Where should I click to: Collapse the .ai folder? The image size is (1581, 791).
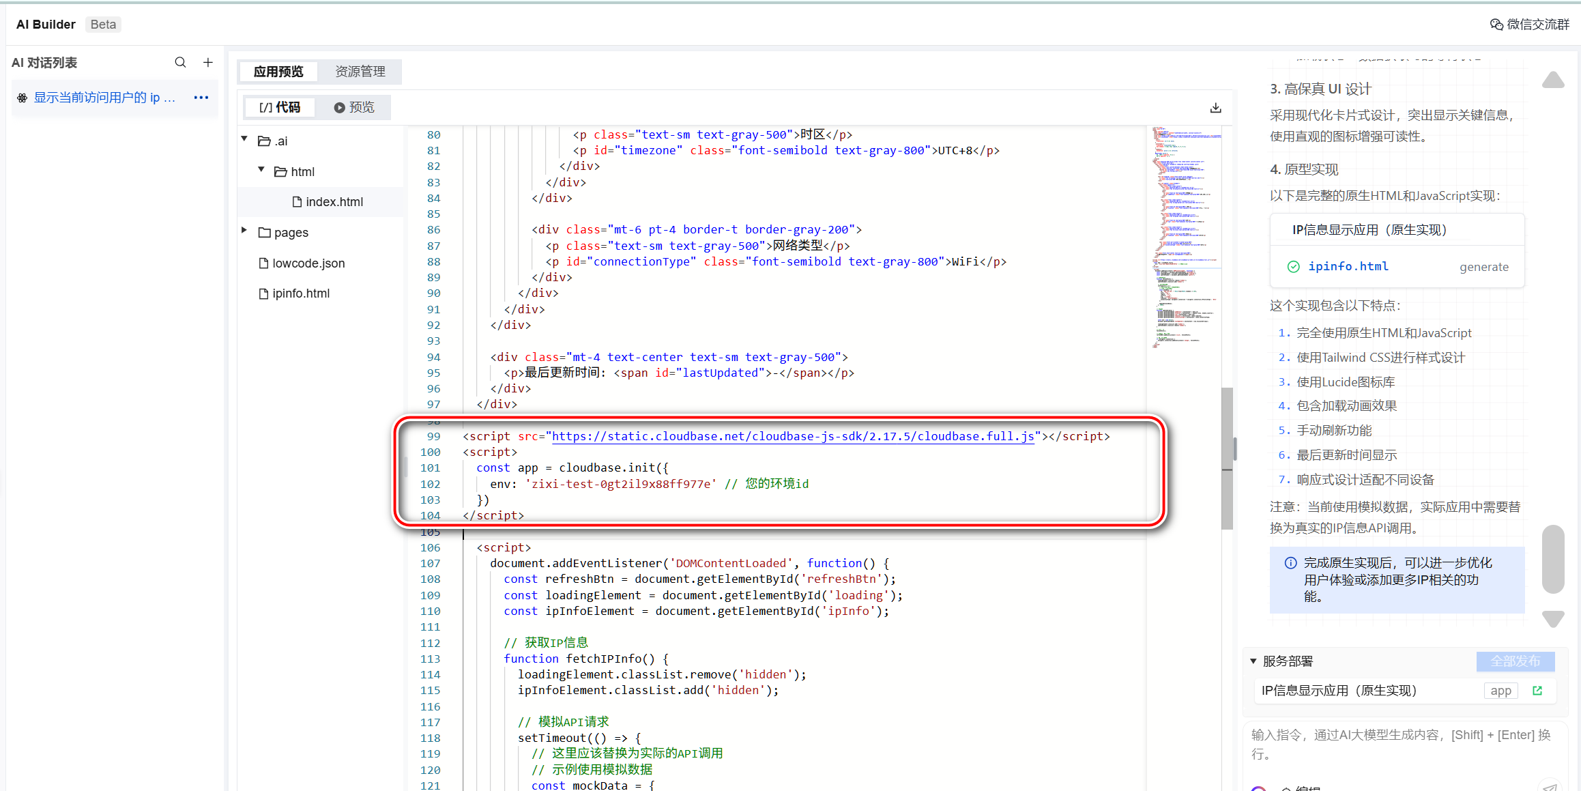tap(244, 139)
